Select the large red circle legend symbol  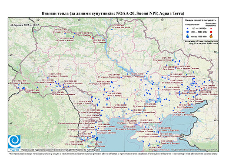click(211, 32)
